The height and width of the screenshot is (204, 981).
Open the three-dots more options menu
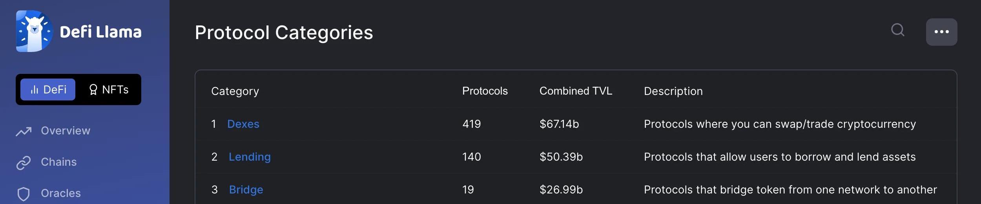pyautogui.click(x=941, y=32)
